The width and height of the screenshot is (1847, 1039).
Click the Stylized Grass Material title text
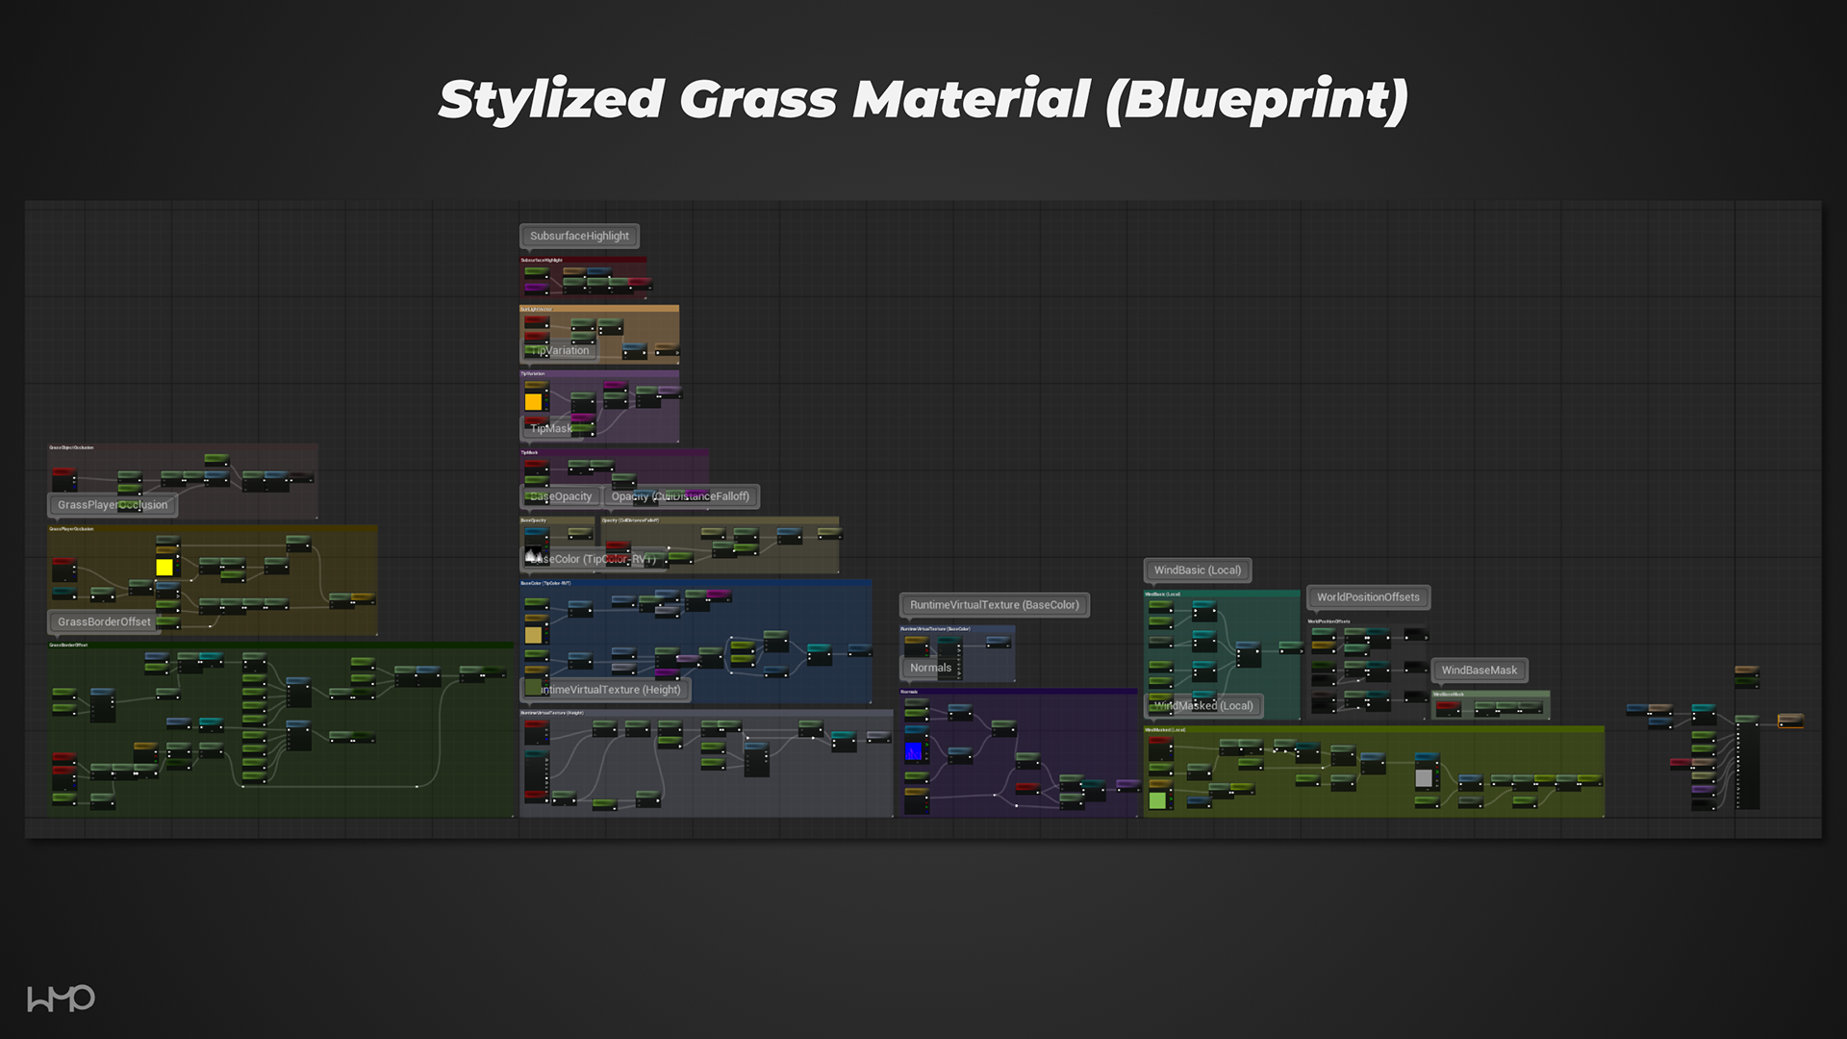923,100
